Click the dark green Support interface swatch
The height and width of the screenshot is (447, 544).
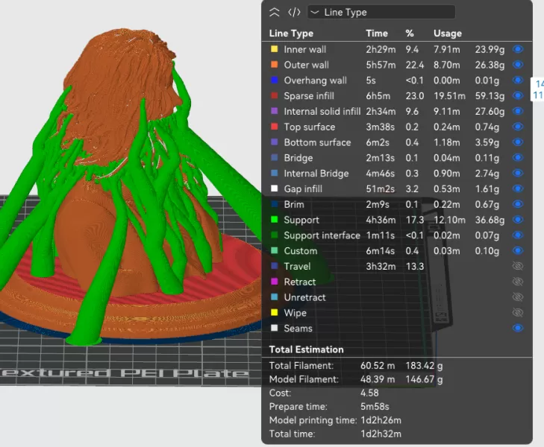274,235
